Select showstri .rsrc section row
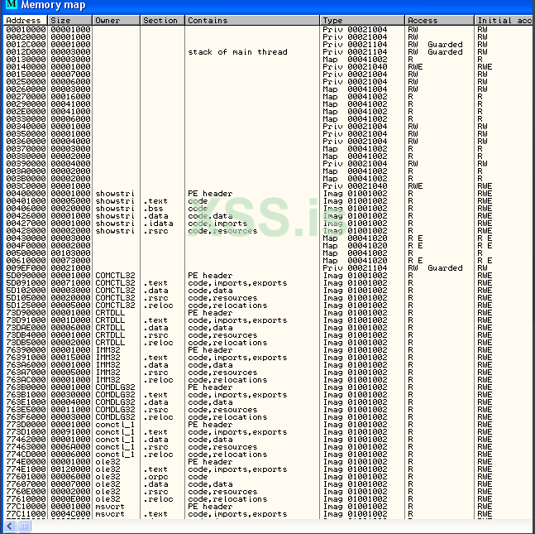535x534 pixels. (268, 231)
